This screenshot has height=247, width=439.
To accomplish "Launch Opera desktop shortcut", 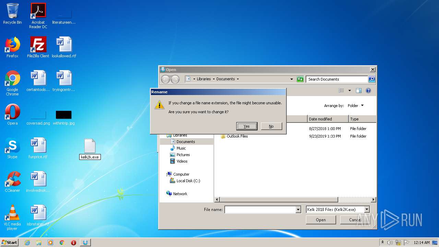I will [x=12, y=115].
